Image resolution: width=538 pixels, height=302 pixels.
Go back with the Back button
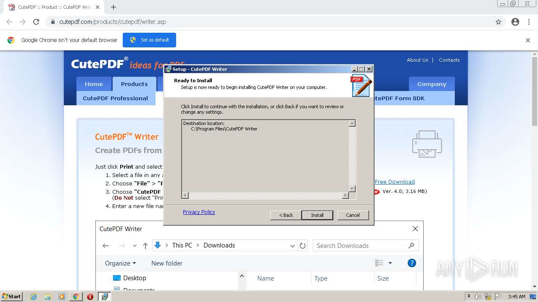[x=286, y=215]
